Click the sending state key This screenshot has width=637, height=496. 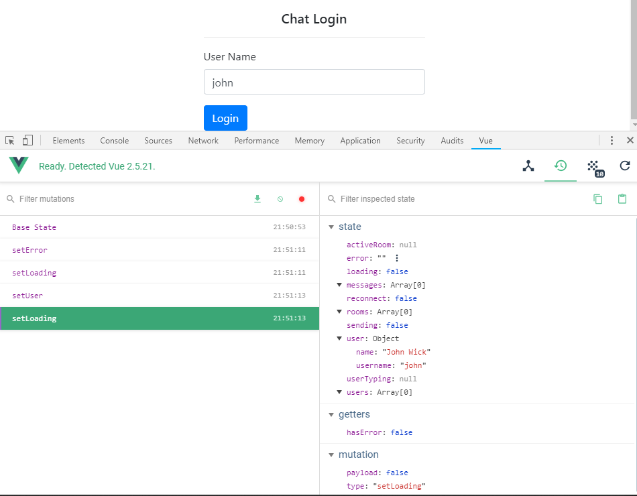coord(362,325)
